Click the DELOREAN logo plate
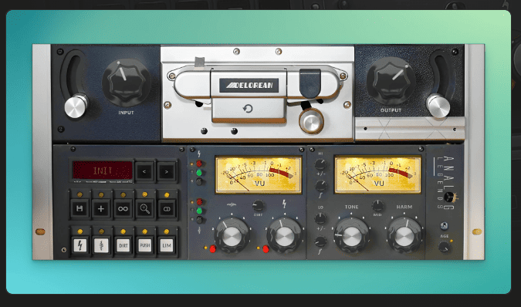This screenshot has height=307, width=521. point(249,86)
